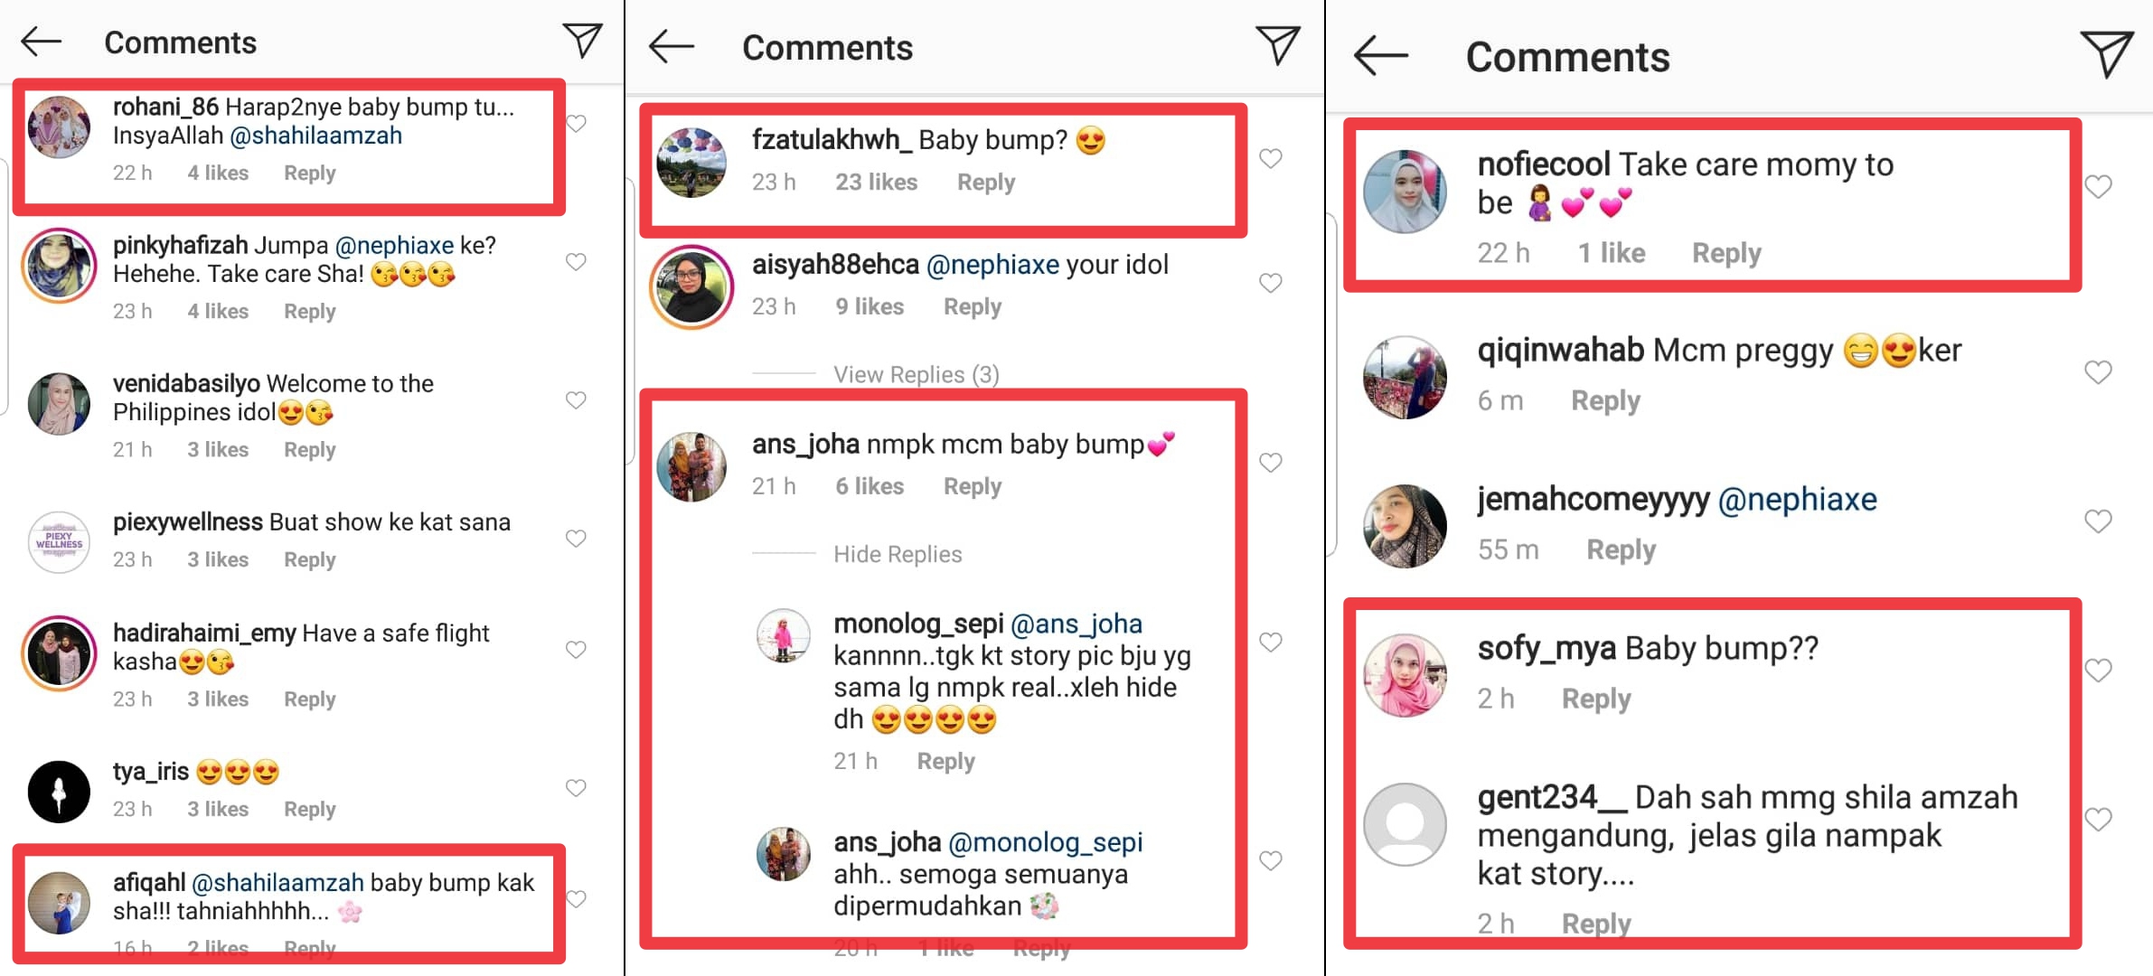Go back using the left panel arrow
This screenshot has height=976, width=2153.
click(x=41, y=42)
